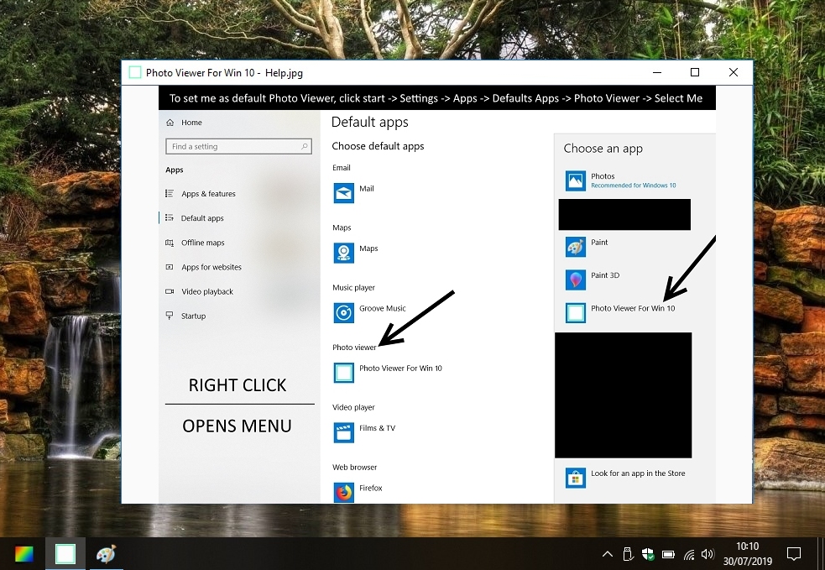Show hidden system tray icons
Image resolution: width=825 pixels, height=570 pixels.
[607, 554]
